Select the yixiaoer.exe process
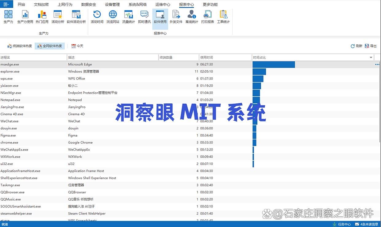Image resolution: width=381 pixels, height=227 pixels. [x=10, y=86]
